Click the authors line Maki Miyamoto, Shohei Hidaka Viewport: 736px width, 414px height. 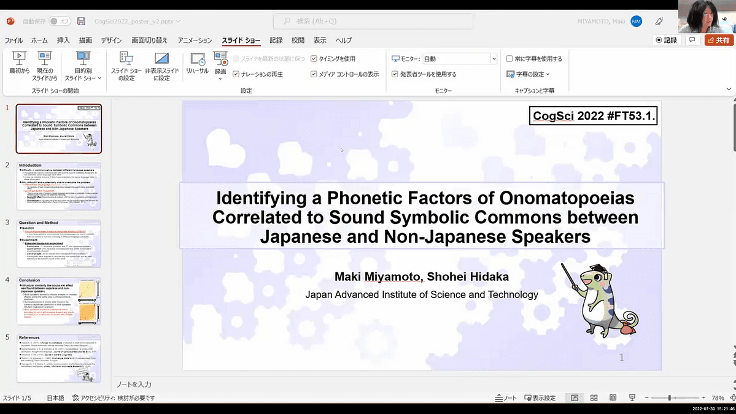(x=422, y=277)
